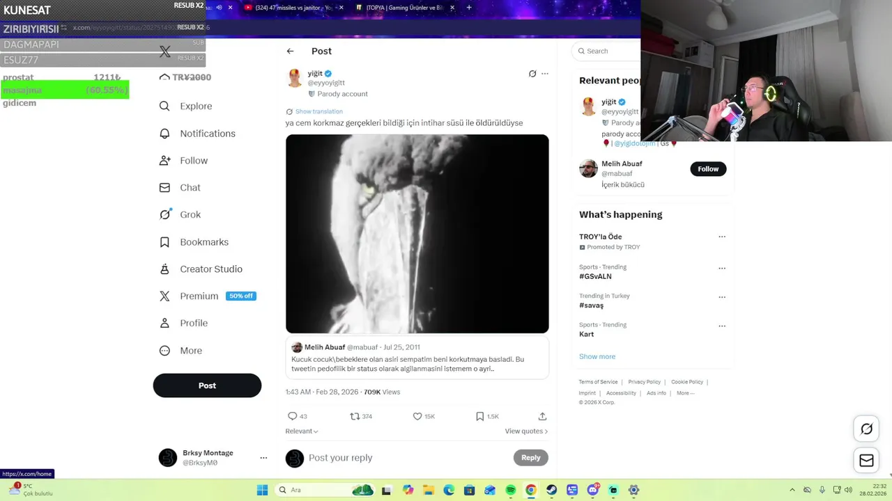Open Profile icon in sidebar
Screen dimensions: 892x501
[x=164, y=323]
